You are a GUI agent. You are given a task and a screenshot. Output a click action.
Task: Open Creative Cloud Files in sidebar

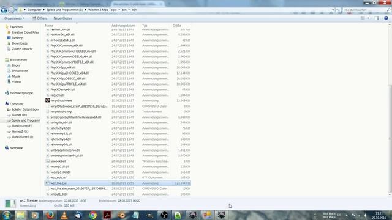click(25, 32)
